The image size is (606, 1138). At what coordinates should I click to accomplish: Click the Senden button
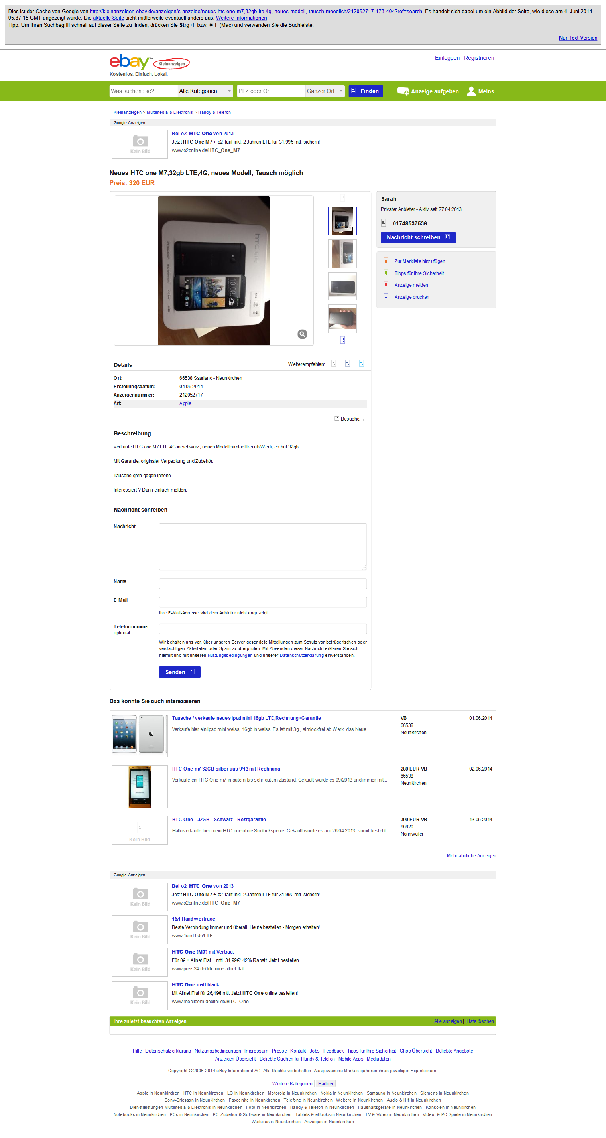tap(180, 672)
